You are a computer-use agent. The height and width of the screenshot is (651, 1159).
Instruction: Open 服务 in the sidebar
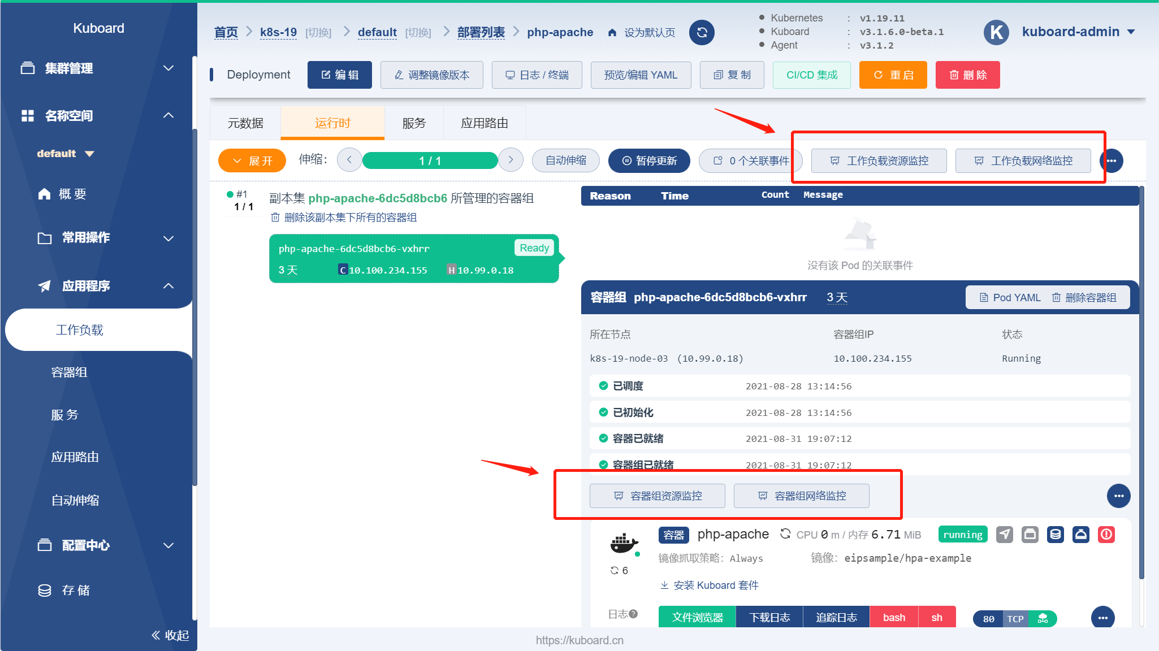64,415
